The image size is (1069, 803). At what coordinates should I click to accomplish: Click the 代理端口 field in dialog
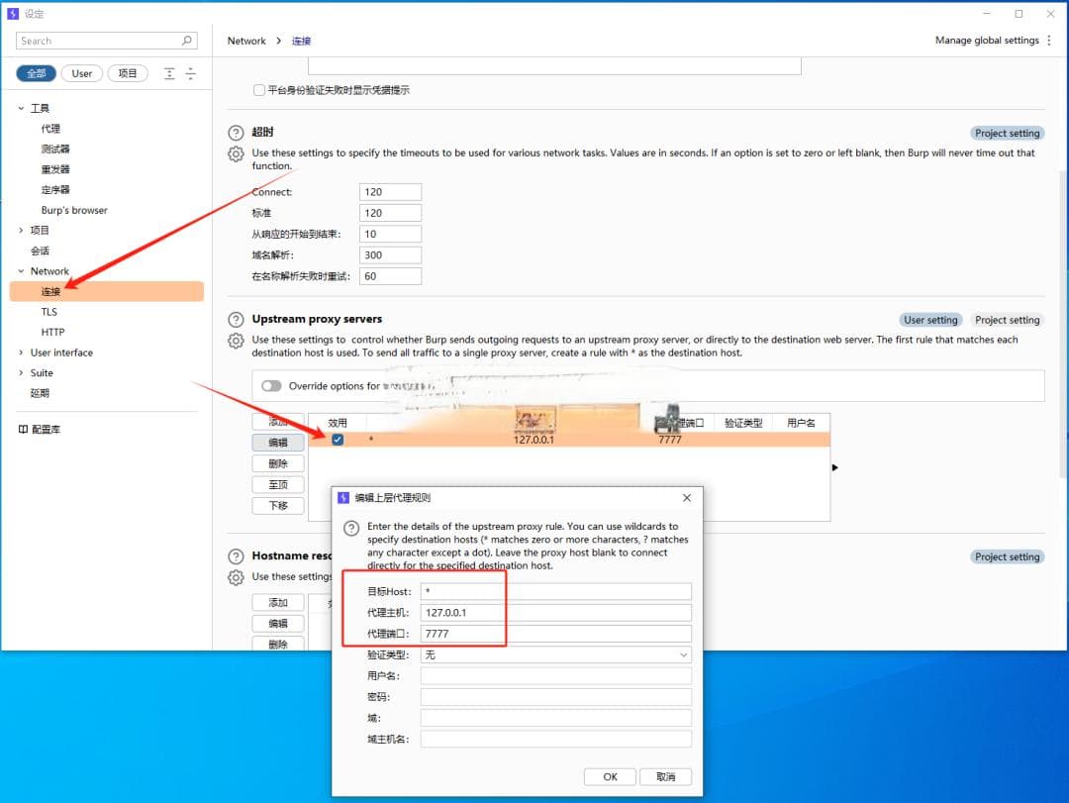click(x=555, y=634)
